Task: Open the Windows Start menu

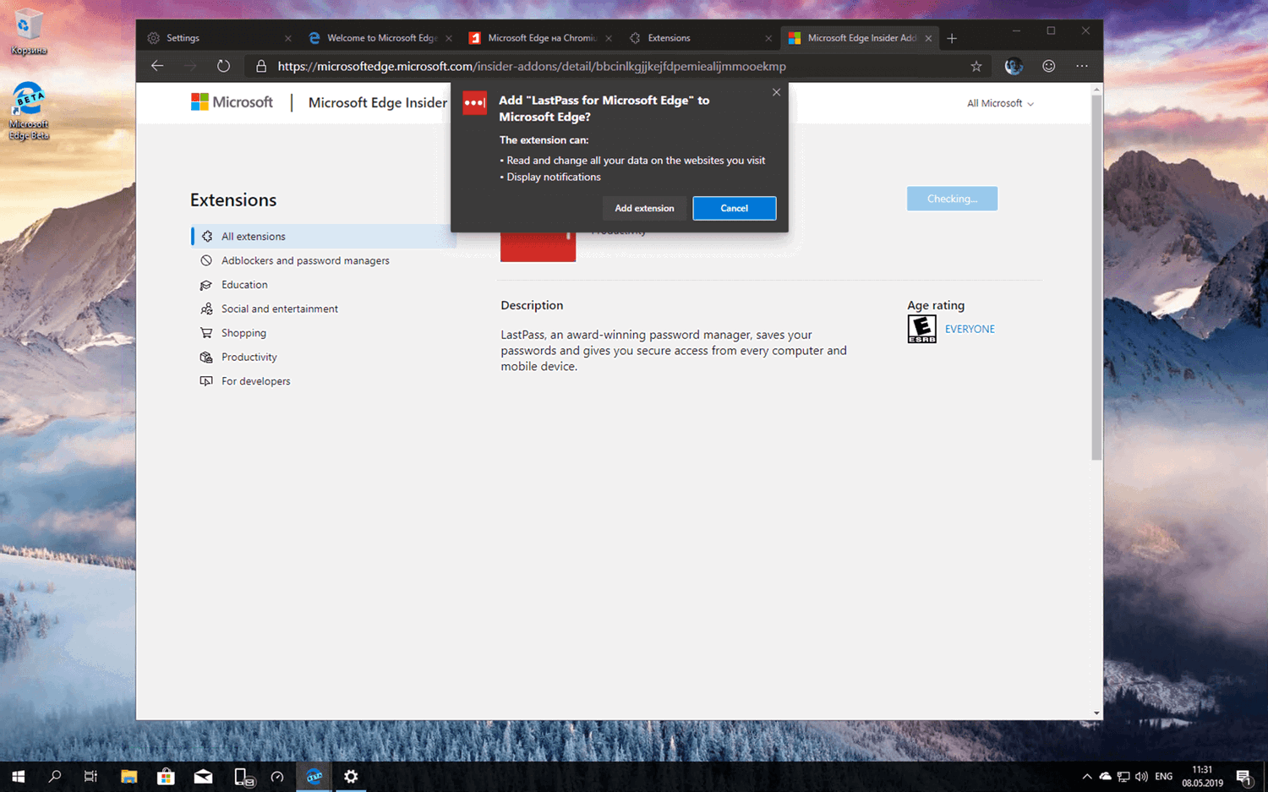Action: (x=18, y=776)
